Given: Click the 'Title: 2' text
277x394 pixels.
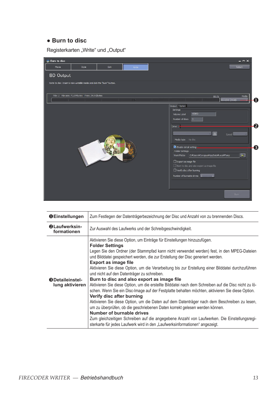Looking at the screenshot, I should (x=56, y=96).
